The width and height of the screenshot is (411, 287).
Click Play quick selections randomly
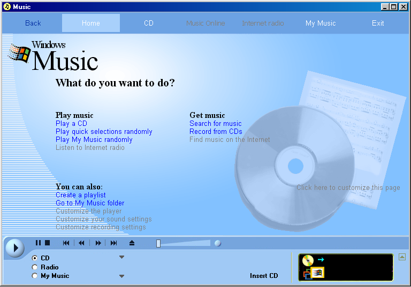point(104,131)
